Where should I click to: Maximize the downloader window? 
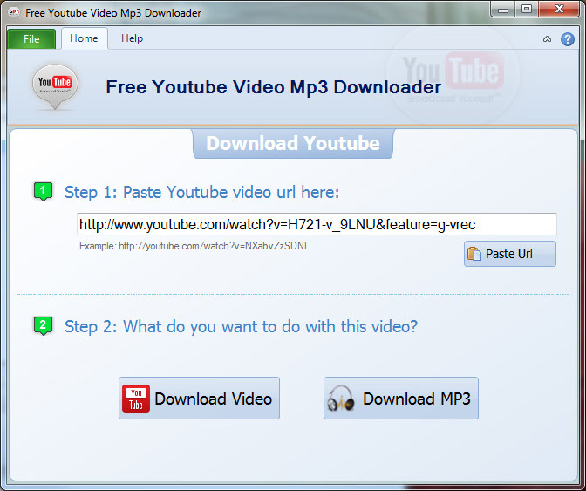coord(527,10)
